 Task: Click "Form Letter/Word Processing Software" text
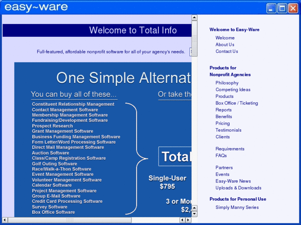point(74,142)
